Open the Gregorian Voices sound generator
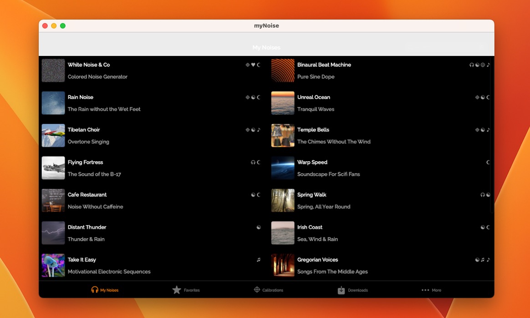 click(317, 260)
